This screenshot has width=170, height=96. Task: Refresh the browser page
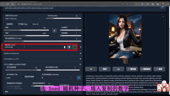pyautogui.click(x=7, y=4)
